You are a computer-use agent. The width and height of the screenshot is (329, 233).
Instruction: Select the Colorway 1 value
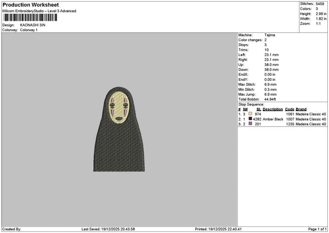[x=29, y=30]
